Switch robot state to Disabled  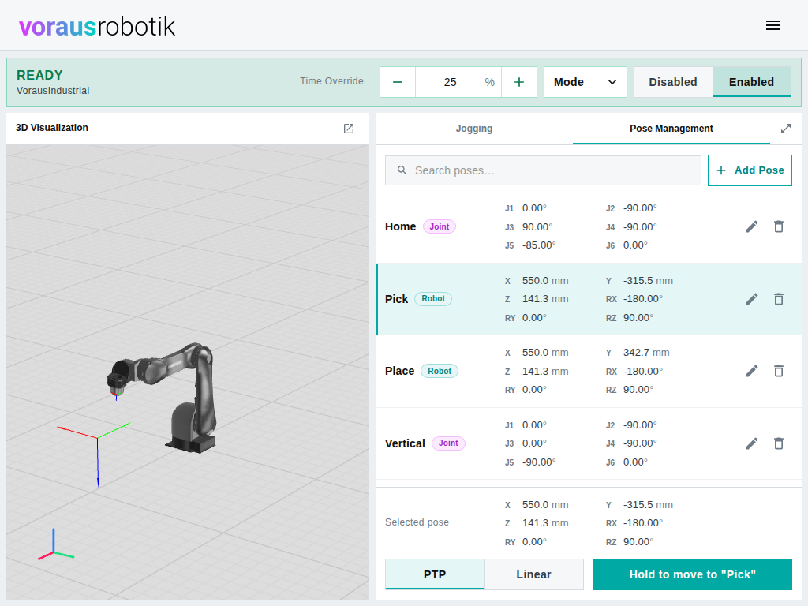(673, 82)
